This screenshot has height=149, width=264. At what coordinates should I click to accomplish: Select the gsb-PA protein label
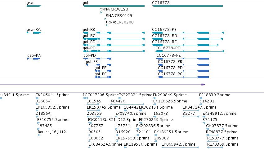coord(34,56)
